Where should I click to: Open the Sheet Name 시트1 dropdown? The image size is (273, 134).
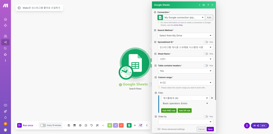click(x=186, y=59)
